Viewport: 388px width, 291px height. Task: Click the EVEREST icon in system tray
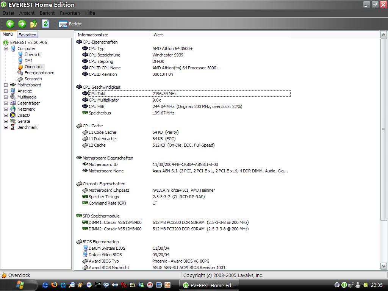(x=344, y=285)
